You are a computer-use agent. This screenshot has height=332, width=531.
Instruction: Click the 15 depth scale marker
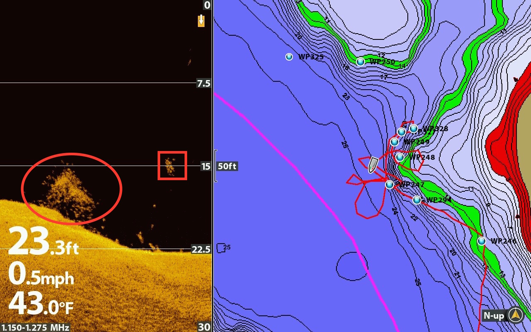[206, 167]
